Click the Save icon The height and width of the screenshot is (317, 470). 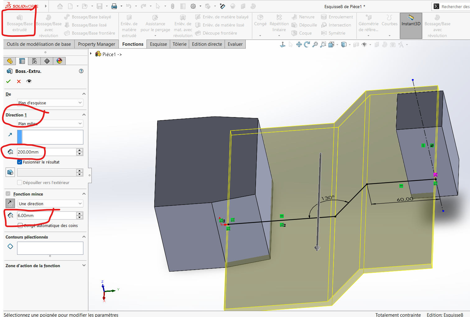100,6
